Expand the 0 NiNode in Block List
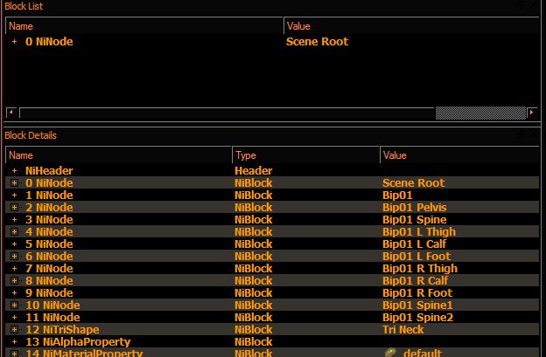 (14, 42)
